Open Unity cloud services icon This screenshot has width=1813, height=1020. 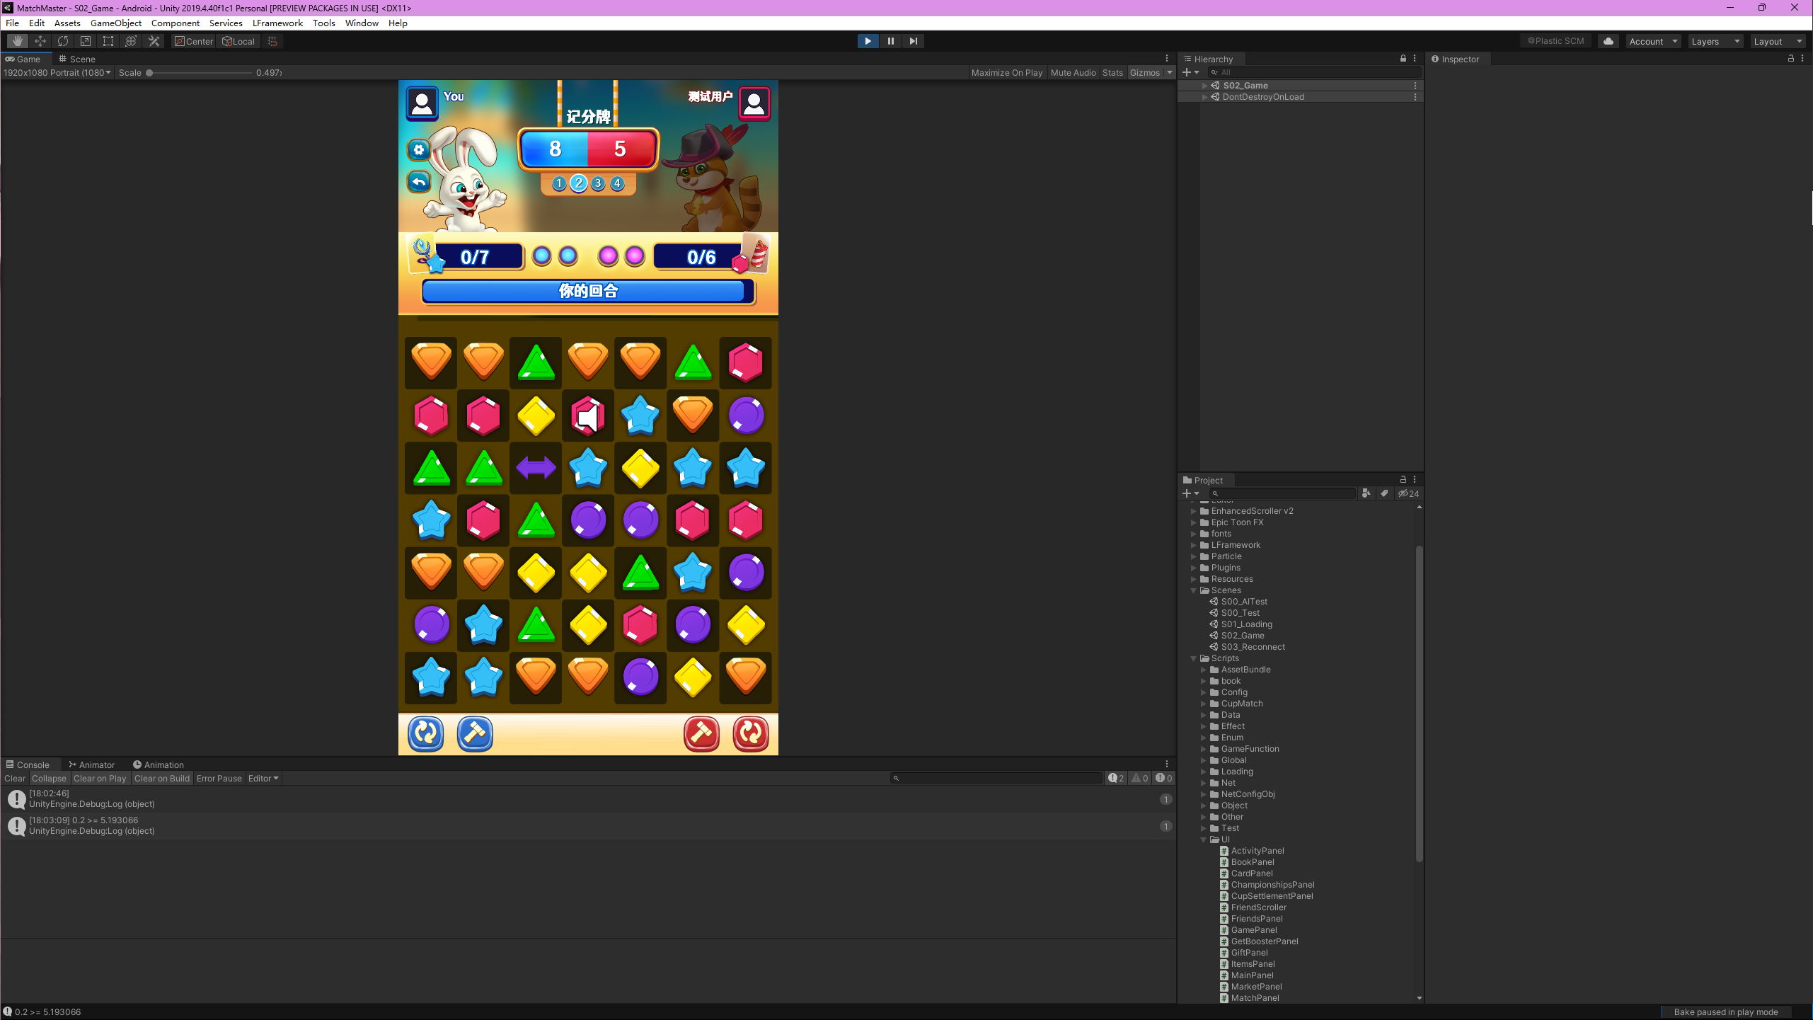click(1608, 41)
